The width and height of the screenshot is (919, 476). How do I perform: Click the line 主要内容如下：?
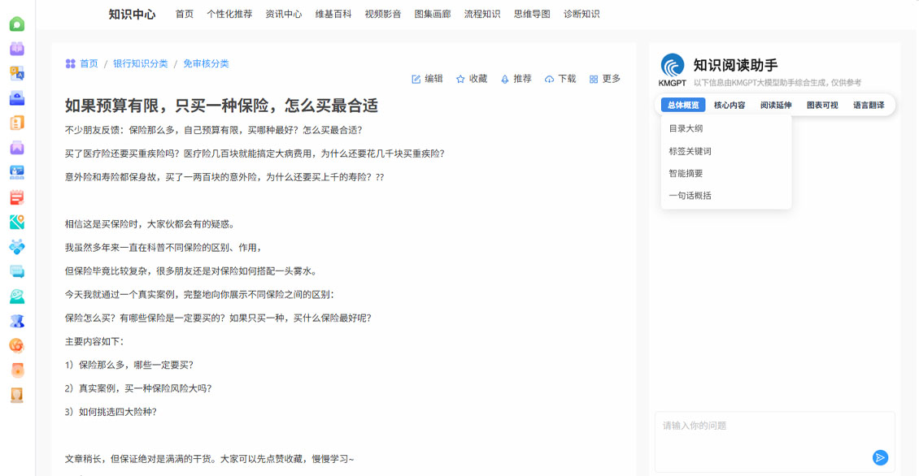pos(94,341)
